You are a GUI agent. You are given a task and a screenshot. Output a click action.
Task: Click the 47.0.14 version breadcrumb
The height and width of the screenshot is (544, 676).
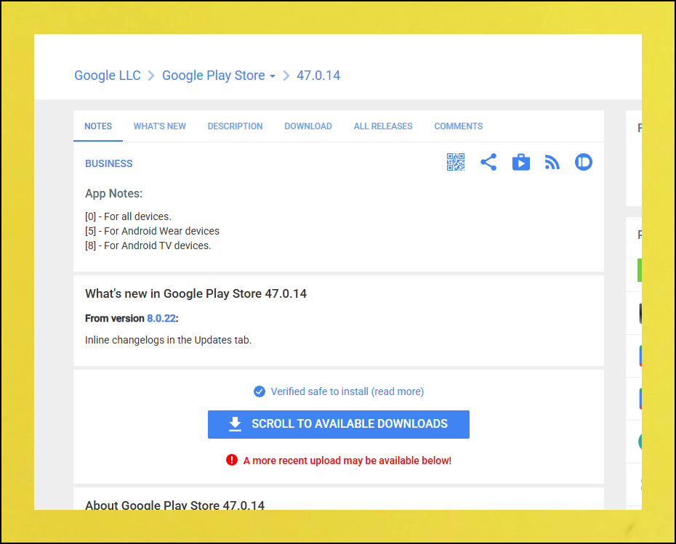coord(318,76)
